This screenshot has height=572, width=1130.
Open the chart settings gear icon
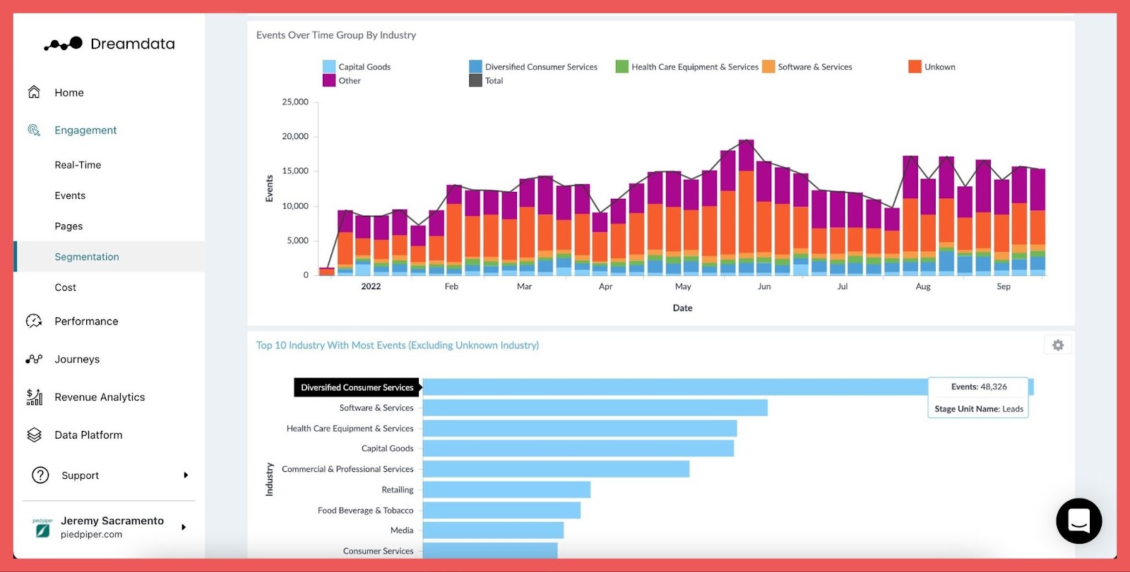[1057, 345]
